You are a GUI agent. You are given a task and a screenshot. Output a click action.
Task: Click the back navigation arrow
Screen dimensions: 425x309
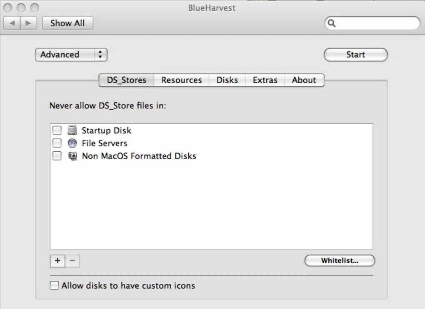[12, 23]
